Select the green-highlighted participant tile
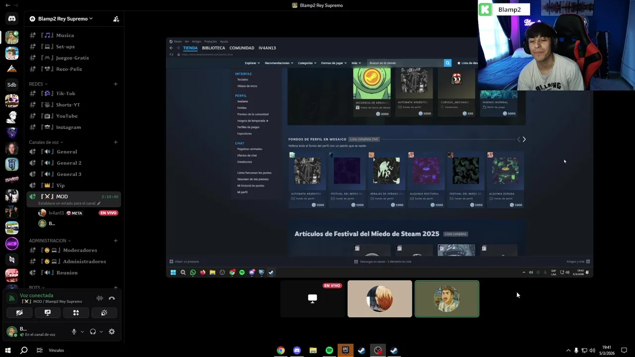This screenshot has width=635, height=357. tap(447, 298)
